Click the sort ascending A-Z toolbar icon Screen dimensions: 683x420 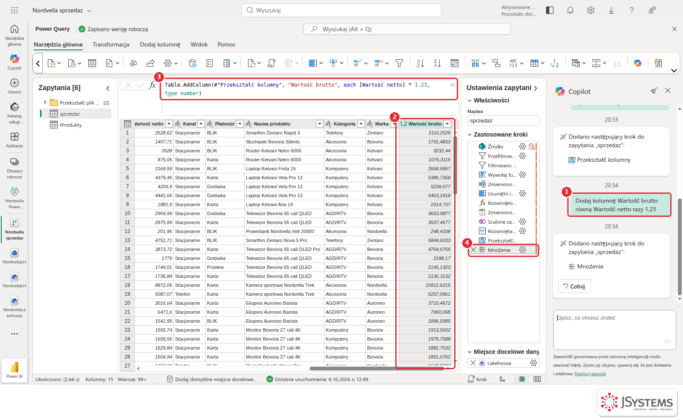(420, 63)
